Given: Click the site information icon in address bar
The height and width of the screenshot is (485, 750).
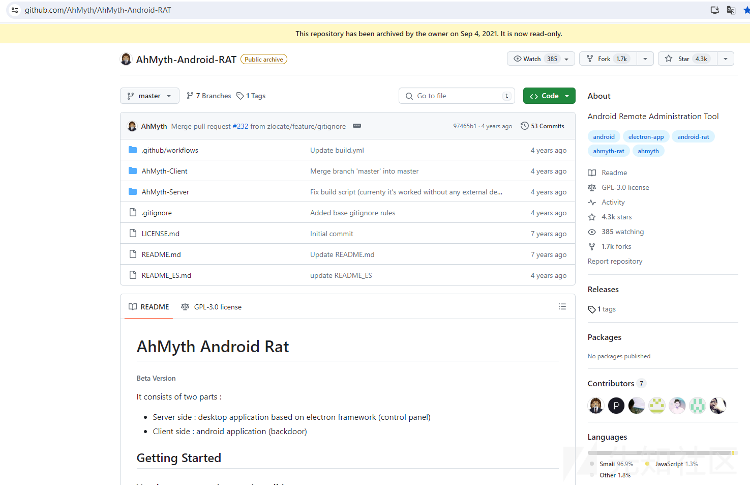Looking at the screenshot, I should click(x=15, y=10).
